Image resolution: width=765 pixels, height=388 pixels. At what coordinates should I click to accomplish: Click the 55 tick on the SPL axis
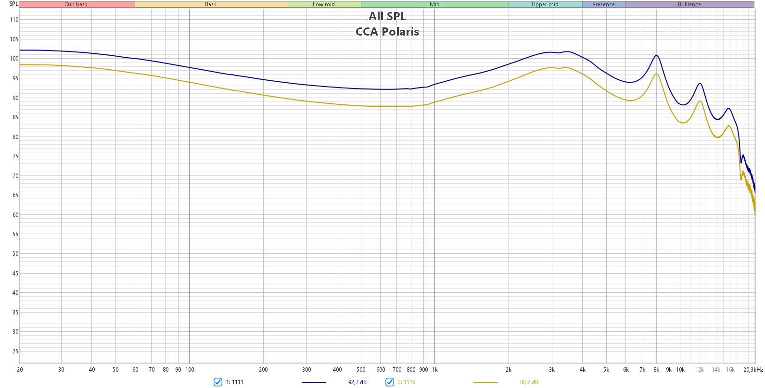(15, 234)
